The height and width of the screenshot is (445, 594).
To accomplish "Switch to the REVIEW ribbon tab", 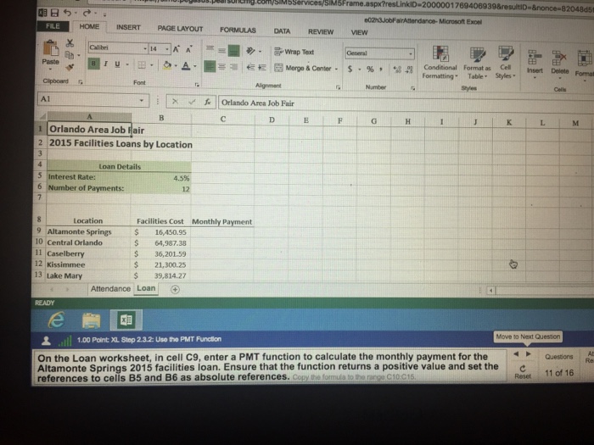I will 321,32.
